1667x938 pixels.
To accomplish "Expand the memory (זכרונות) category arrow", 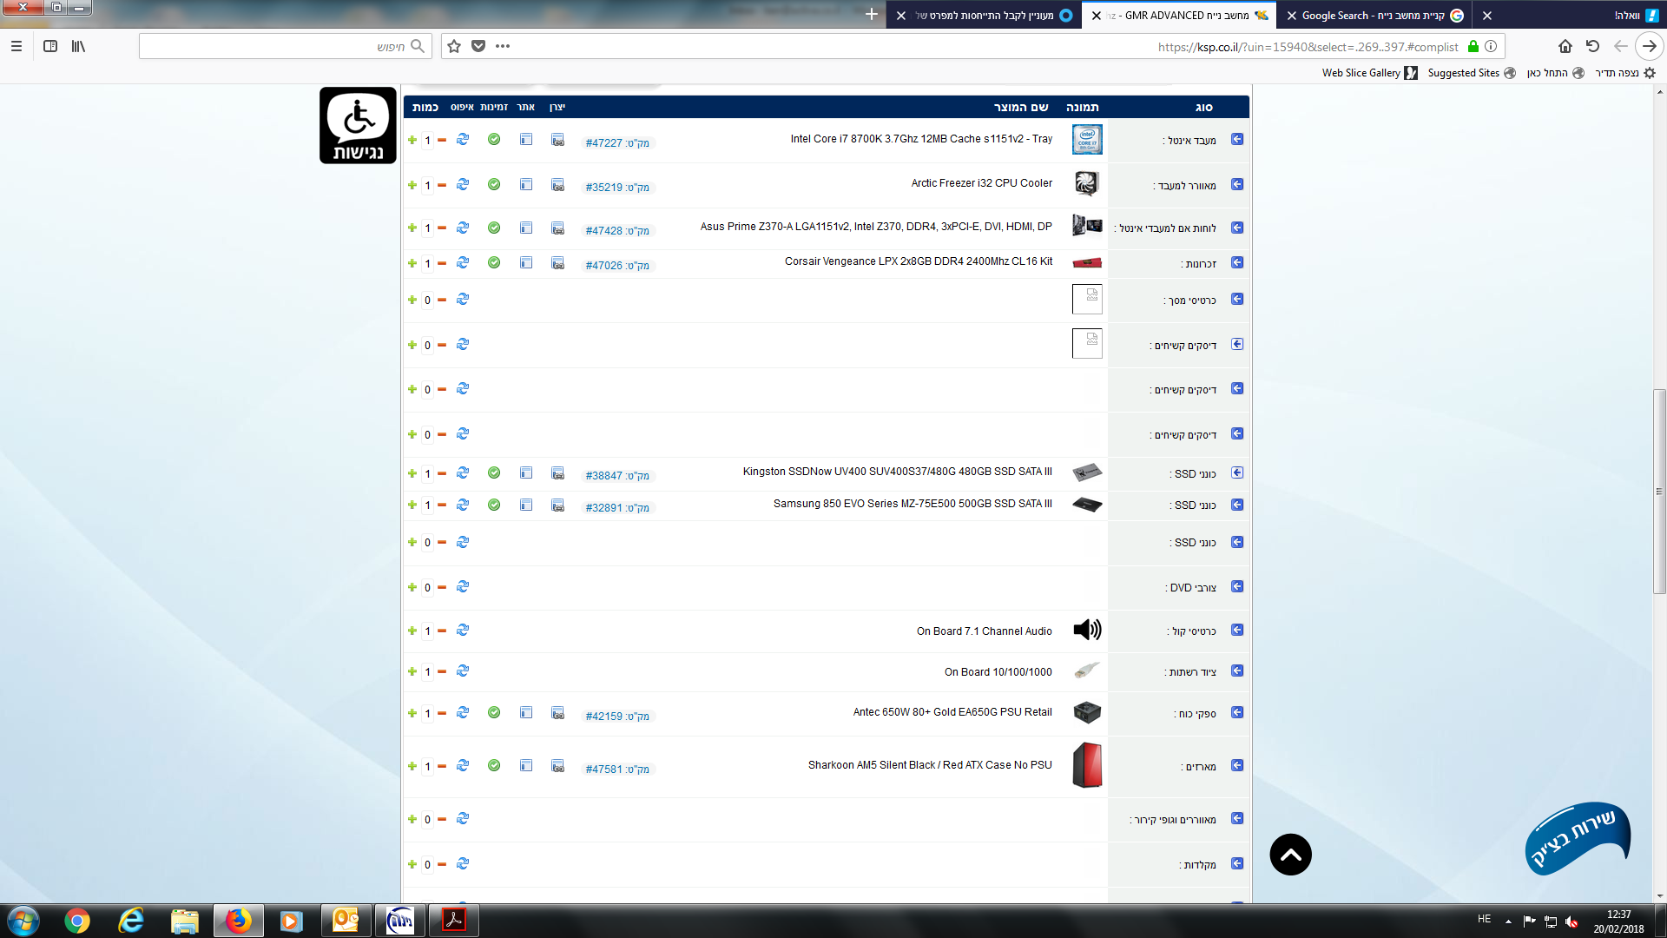I will coord(1237,262).
